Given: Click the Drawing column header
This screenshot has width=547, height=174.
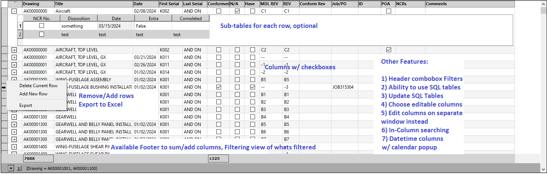Looking at the screenshot, I should 38,4.
